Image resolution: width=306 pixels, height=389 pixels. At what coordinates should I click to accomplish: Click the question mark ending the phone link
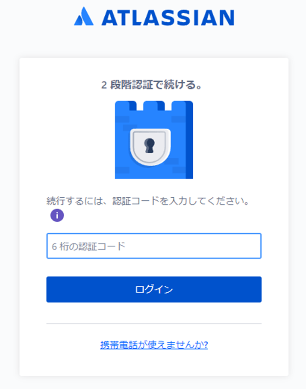click(x=206, y=345)
